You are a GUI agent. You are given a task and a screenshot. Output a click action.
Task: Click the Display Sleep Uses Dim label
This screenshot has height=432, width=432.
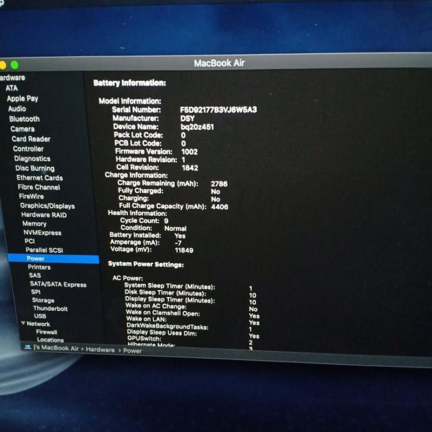click(x=161, y=333)
